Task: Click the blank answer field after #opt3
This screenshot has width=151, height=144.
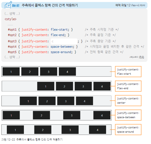Action: pyautogui.click(x=64, y=41)
